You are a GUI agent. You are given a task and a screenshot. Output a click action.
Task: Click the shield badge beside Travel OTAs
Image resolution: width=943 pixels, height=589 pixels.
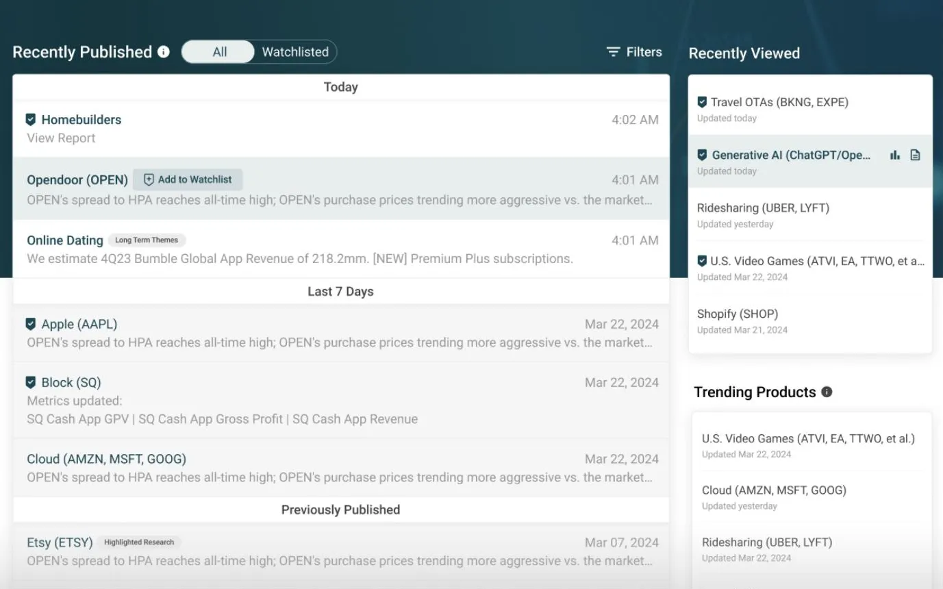tap(702, 102)
